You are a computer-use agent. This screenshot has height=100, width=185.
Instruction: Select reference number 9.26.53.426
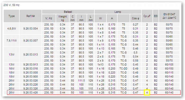pos(30,92)
